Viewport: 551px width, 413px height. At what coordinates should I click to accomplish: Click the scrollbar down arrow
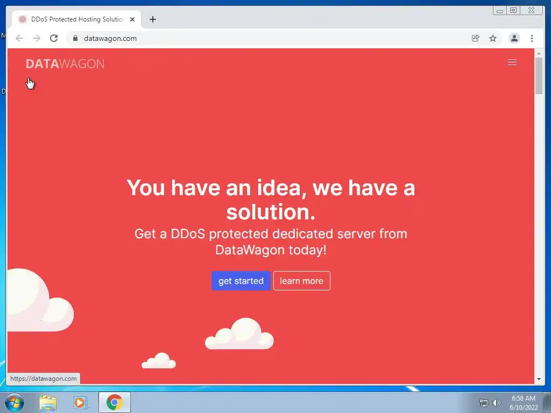pos(539,379)
